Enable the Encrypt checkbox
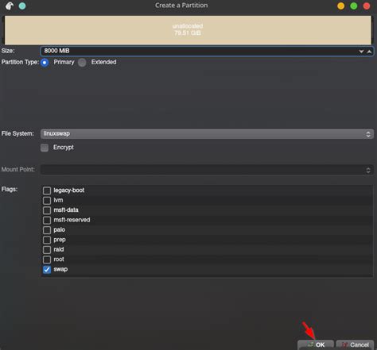377x350 pixels. click(45, 148)
